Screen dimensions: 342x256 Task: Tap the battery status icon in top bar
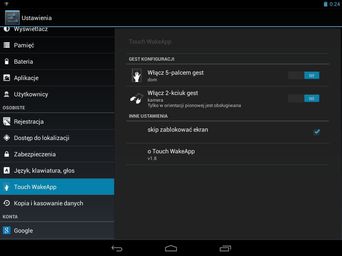325,4
